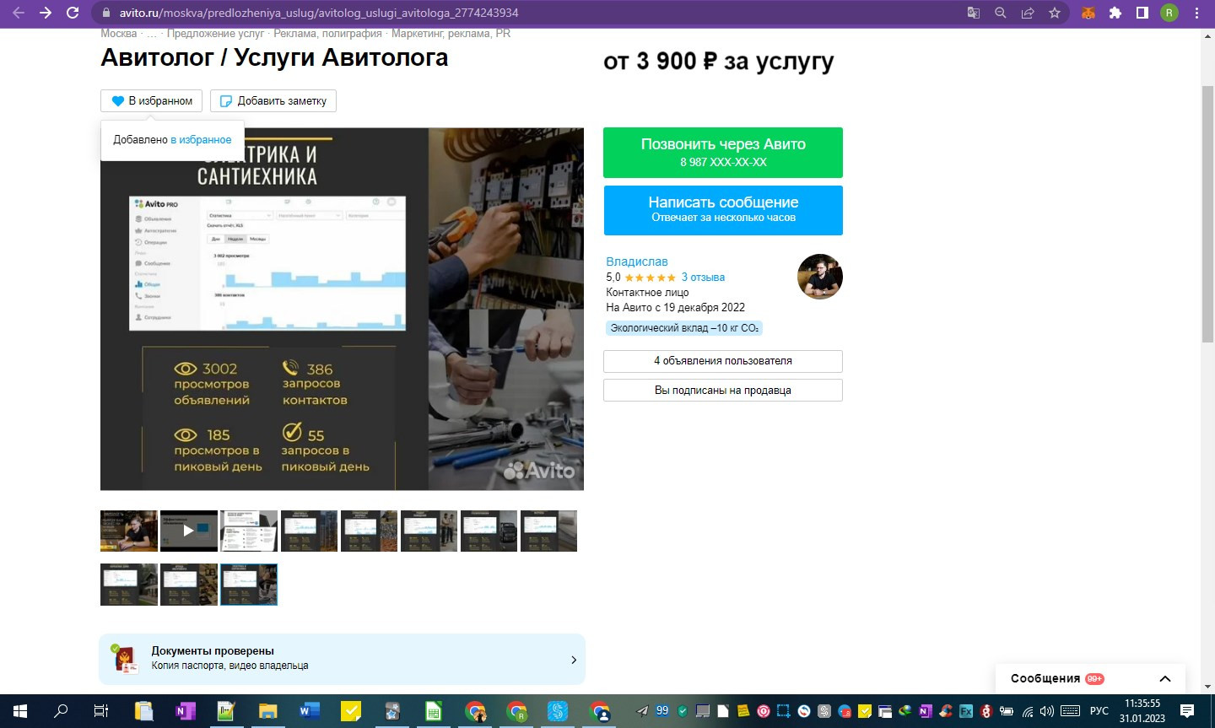Click the seller's round avatar photo
The height and width of the screenshot is (728, 1215).
click(820, 277)
